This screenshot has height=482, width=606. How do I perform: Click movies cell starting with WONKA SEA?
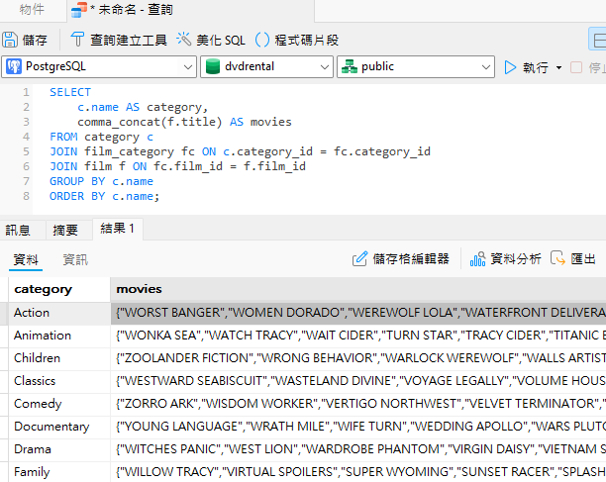(357, 336)
